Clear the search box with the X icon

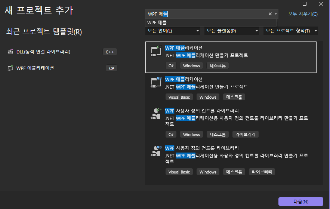pos(270,14)
